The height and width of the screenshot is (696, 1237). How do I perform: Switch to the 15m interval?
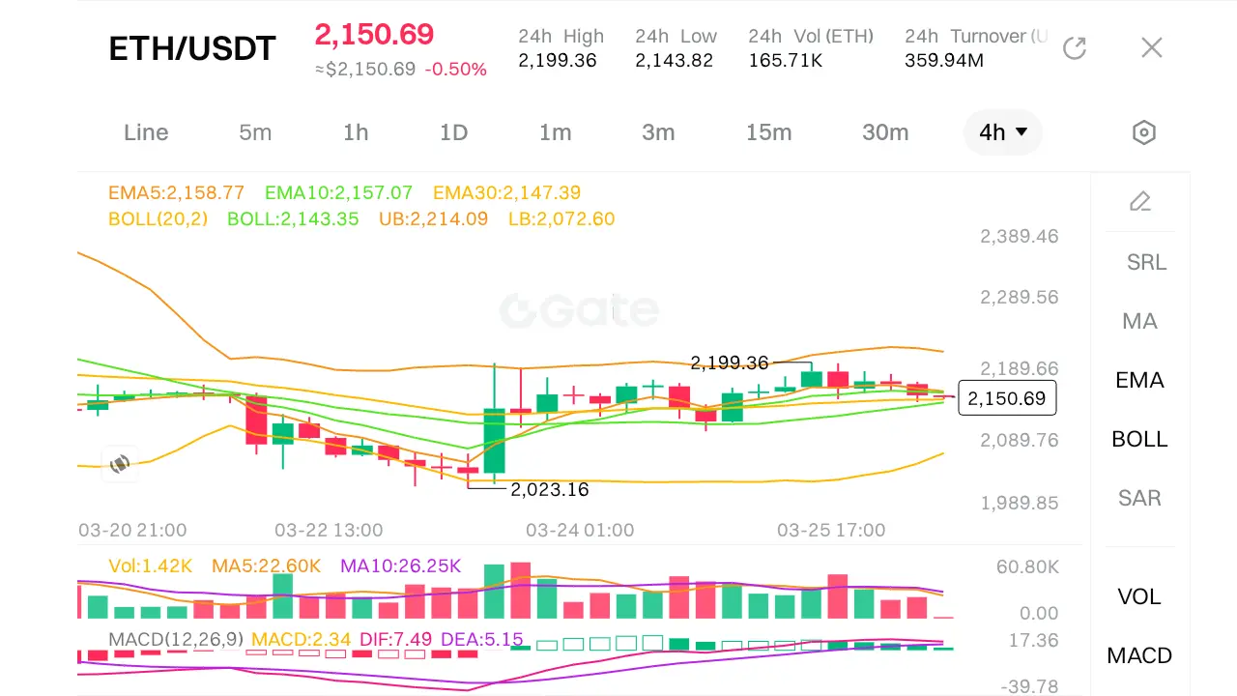click(x=769, y=132)
